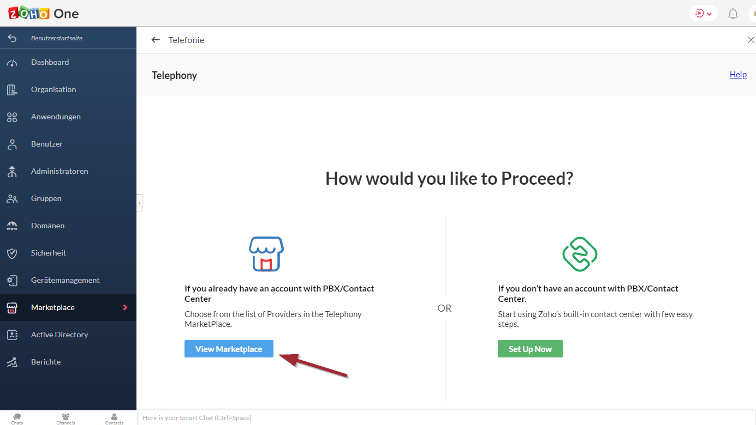756x425 pixels.
Task: Go back using the Telefonie arrow
Action: coord(156,40)
